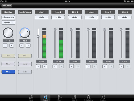The width and height of the screenshot is (134, 101).
Task: Increase Headphones volume with plus button
Action: click(28, 46)
